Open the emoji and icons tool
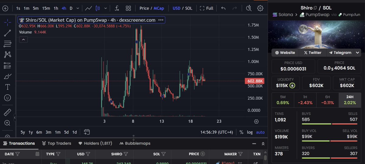Viewport: 365px width, 164px height. (8, 98)
